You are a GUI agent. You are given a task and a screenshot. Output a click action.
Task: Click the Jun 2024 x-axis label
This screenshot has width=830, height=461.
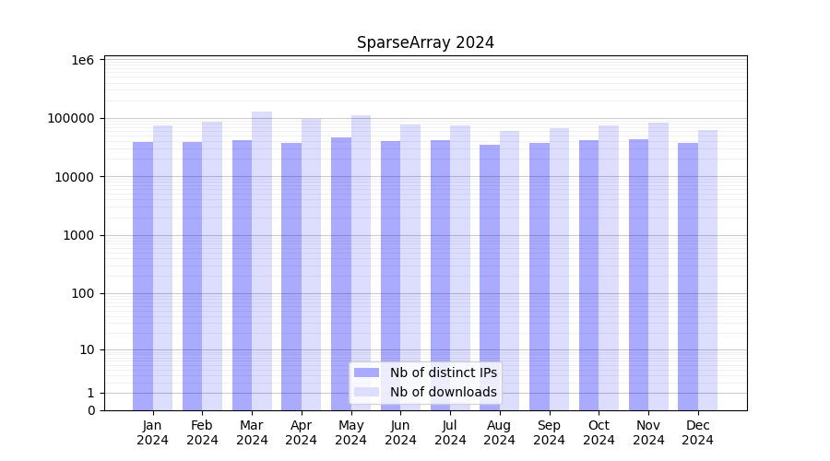[x=400, y=432]
